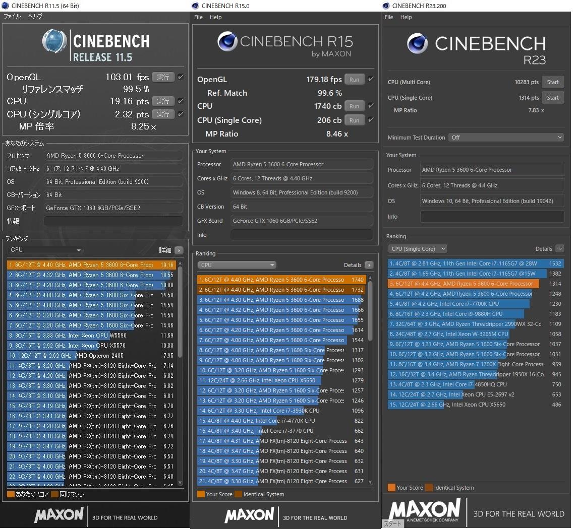Select the R15 ranking row scoring 1688
The image size is (577, 529).
click(x=281, y=300)
